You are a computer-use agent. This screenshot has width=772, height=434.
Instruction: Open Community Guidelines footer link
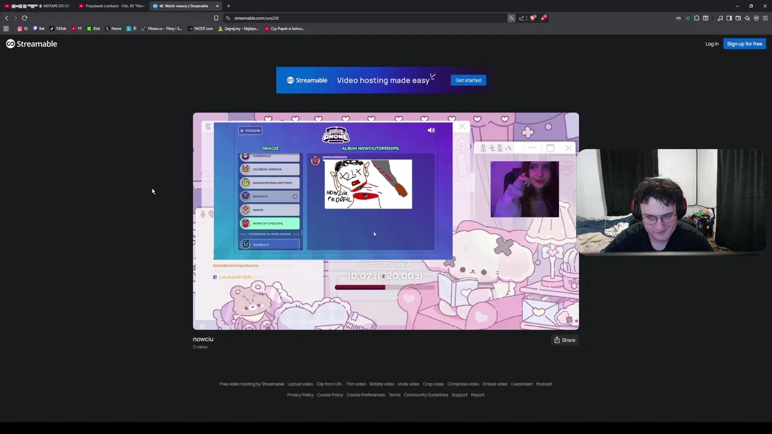(x=426, y=395)
